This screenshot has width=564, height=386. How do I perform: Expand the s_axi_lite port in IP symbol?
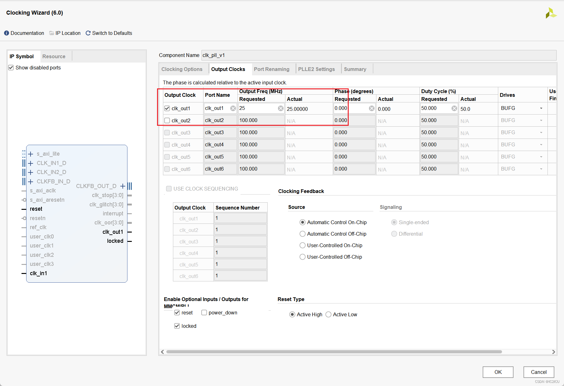tap(31, 154)
